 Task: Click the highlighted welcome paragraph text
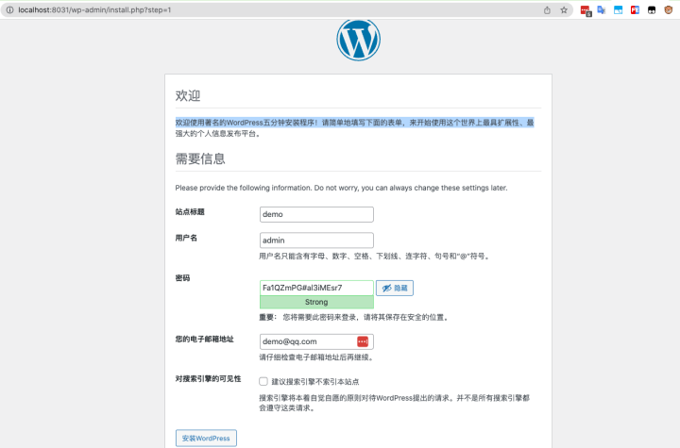tap(355, 128)
